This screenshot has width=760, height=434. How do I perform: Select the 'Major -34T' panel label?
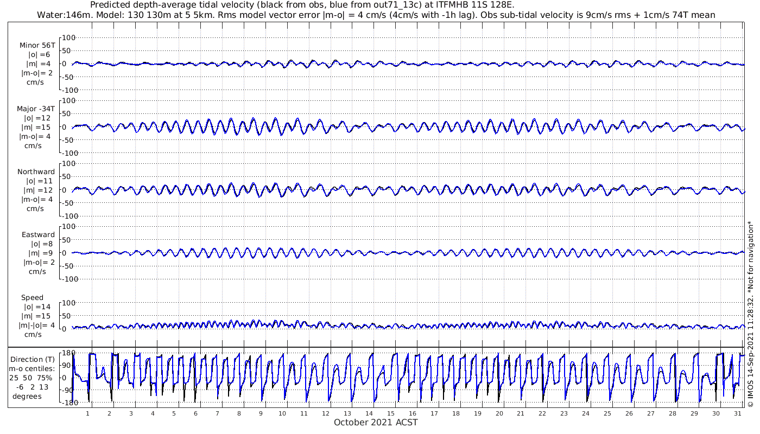[36, 108]
